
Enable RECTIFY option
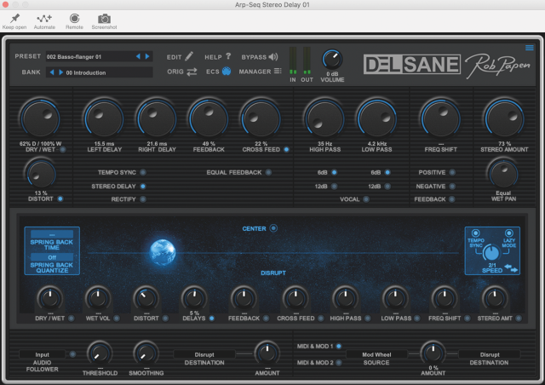pyautogui.click(x=143, y=199)
